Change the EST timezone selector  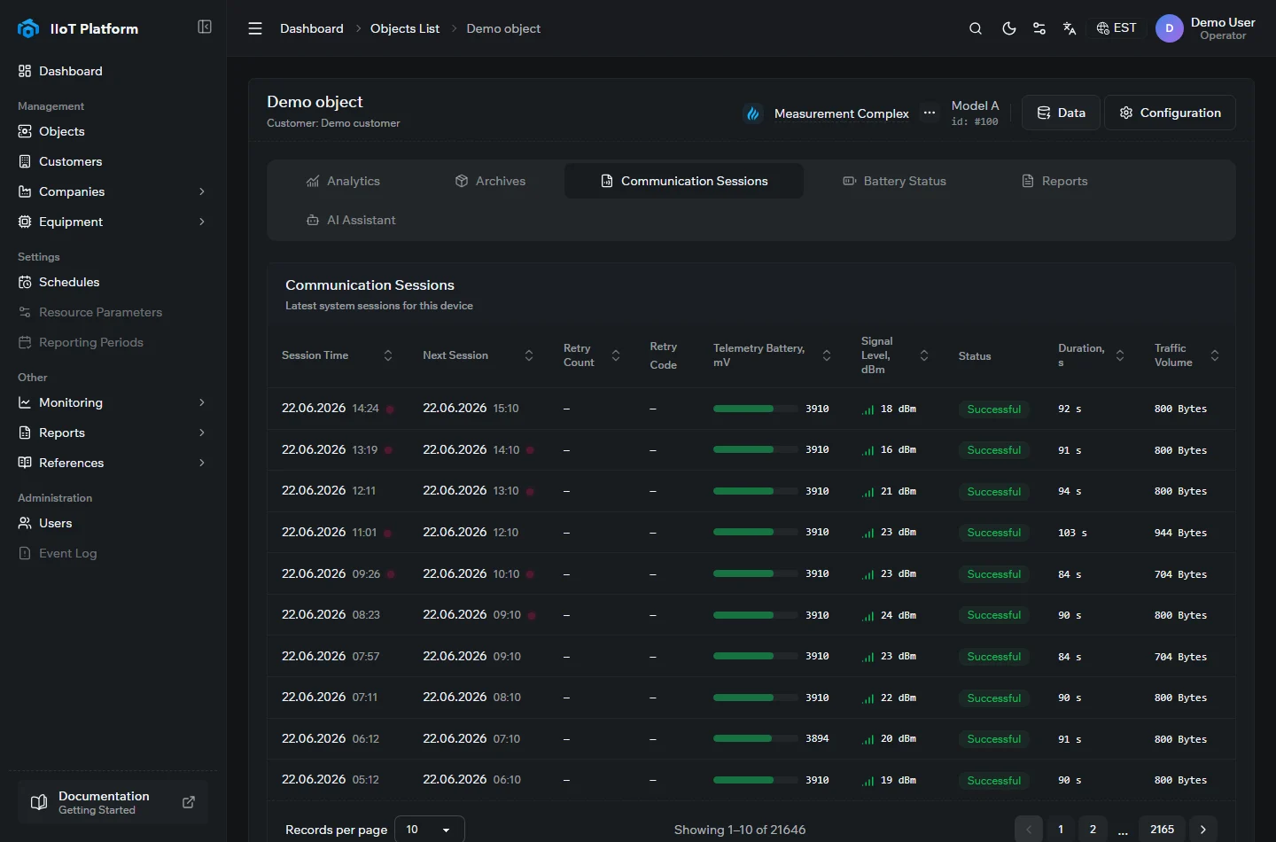coord(1116,28)
